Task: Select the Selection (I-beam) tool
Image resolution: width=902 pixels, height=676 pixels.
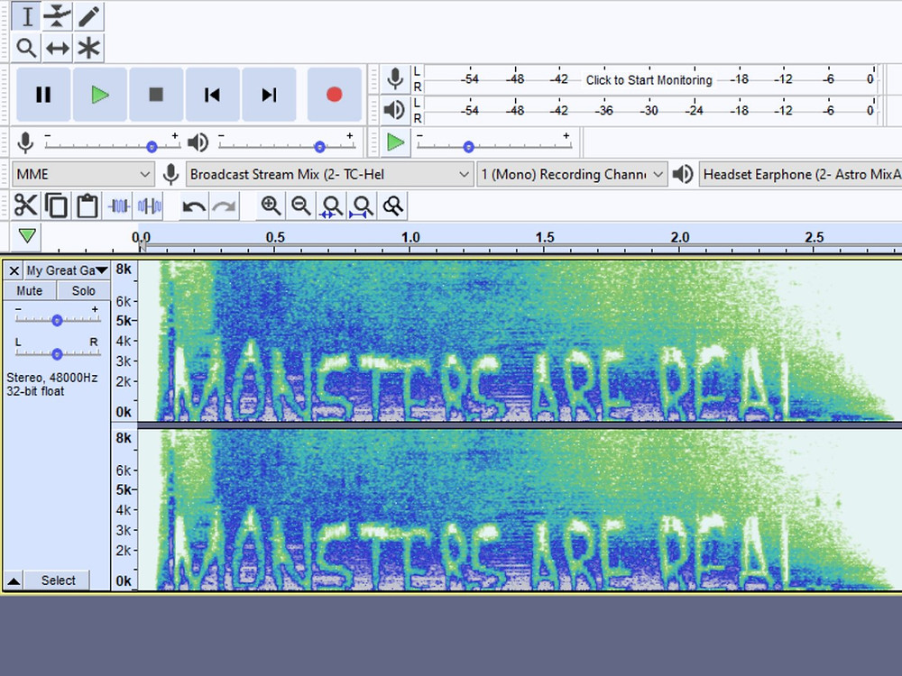Action: [x=26, y=16]
